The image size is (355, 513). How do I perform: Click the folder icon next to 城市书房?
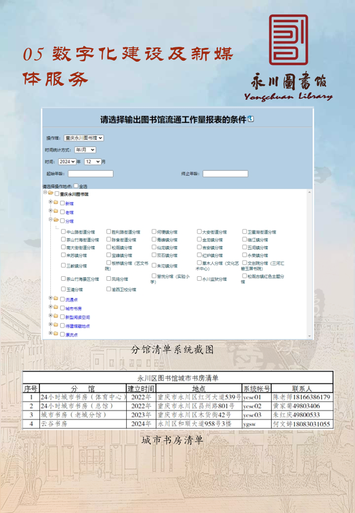pos(56,307)
